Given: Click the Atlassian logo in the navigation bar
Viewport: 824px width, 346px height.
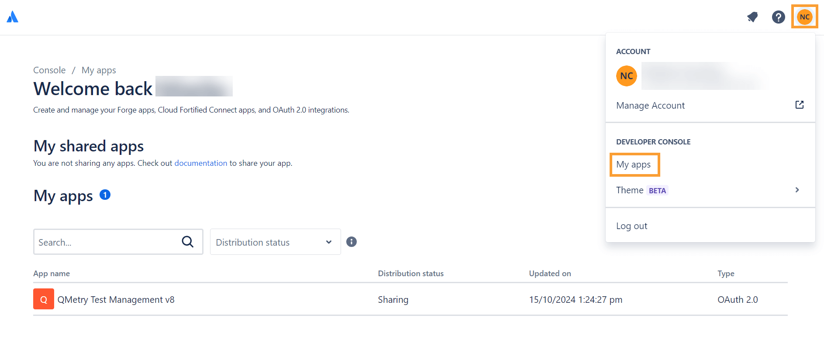Looking at the screenshot, I should 12,17.
